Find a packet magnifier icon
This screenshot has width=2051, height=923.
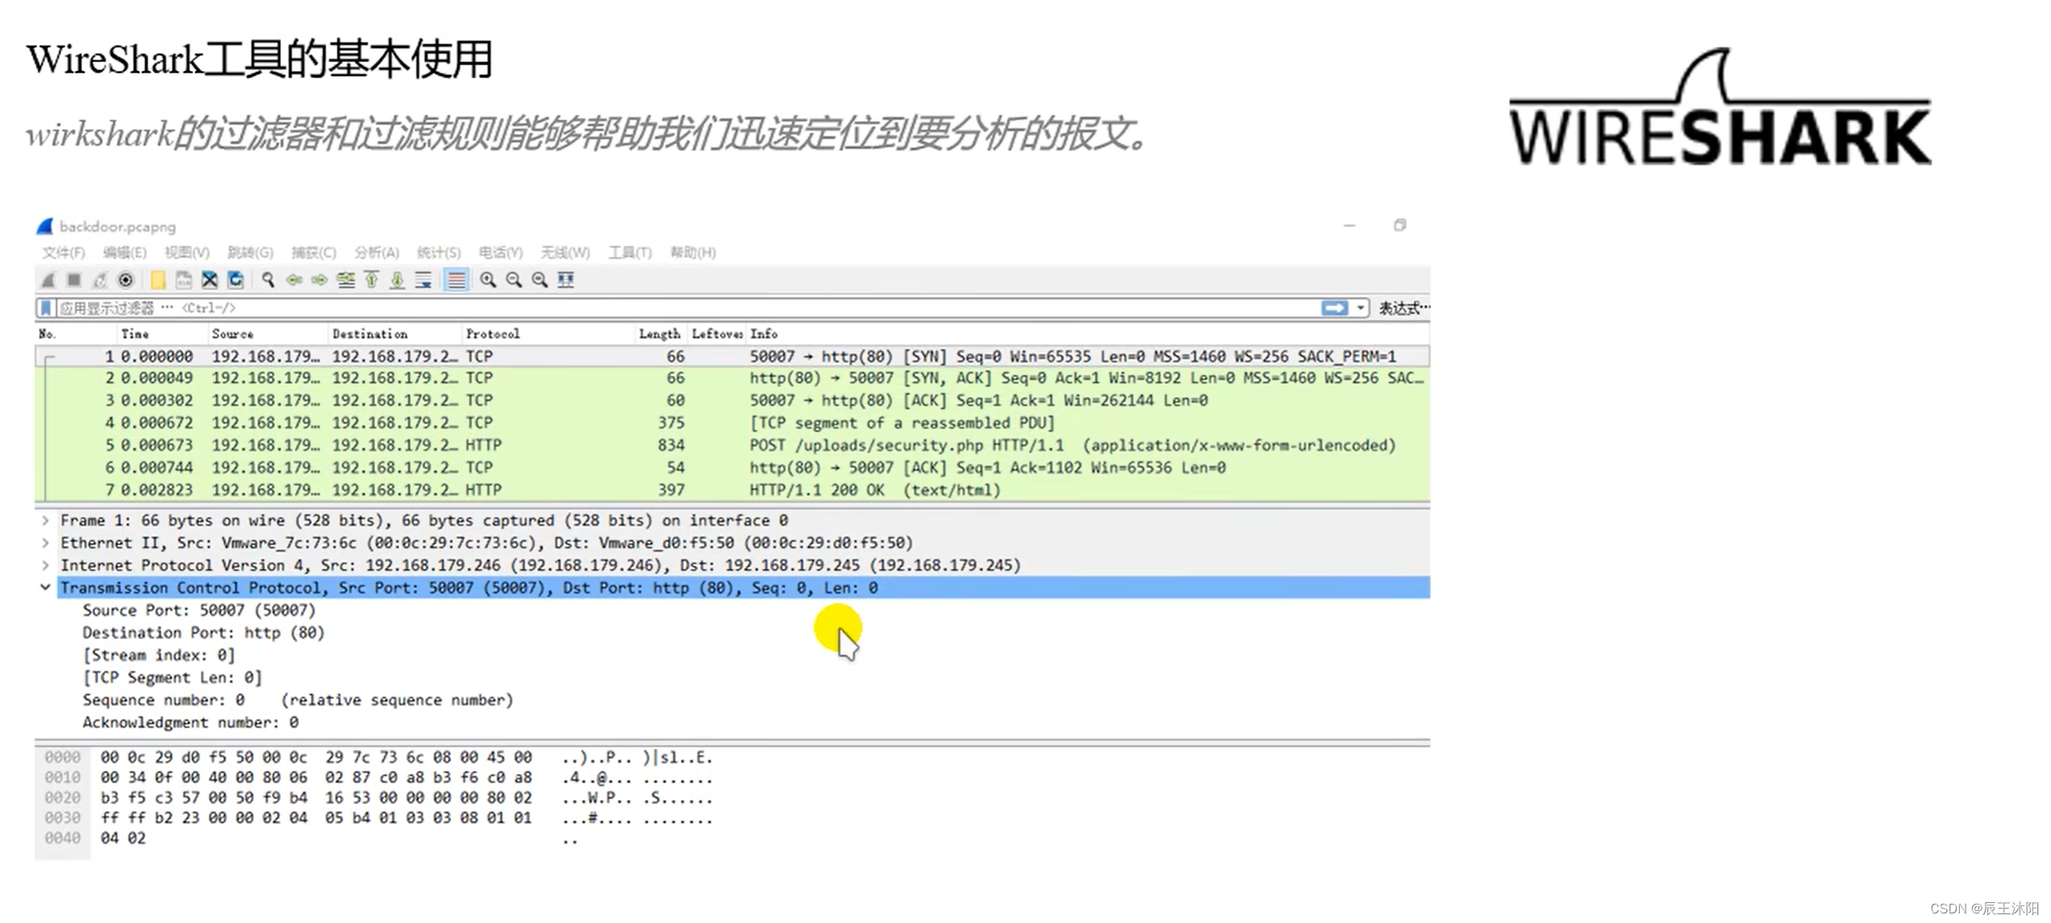(267, 280)
